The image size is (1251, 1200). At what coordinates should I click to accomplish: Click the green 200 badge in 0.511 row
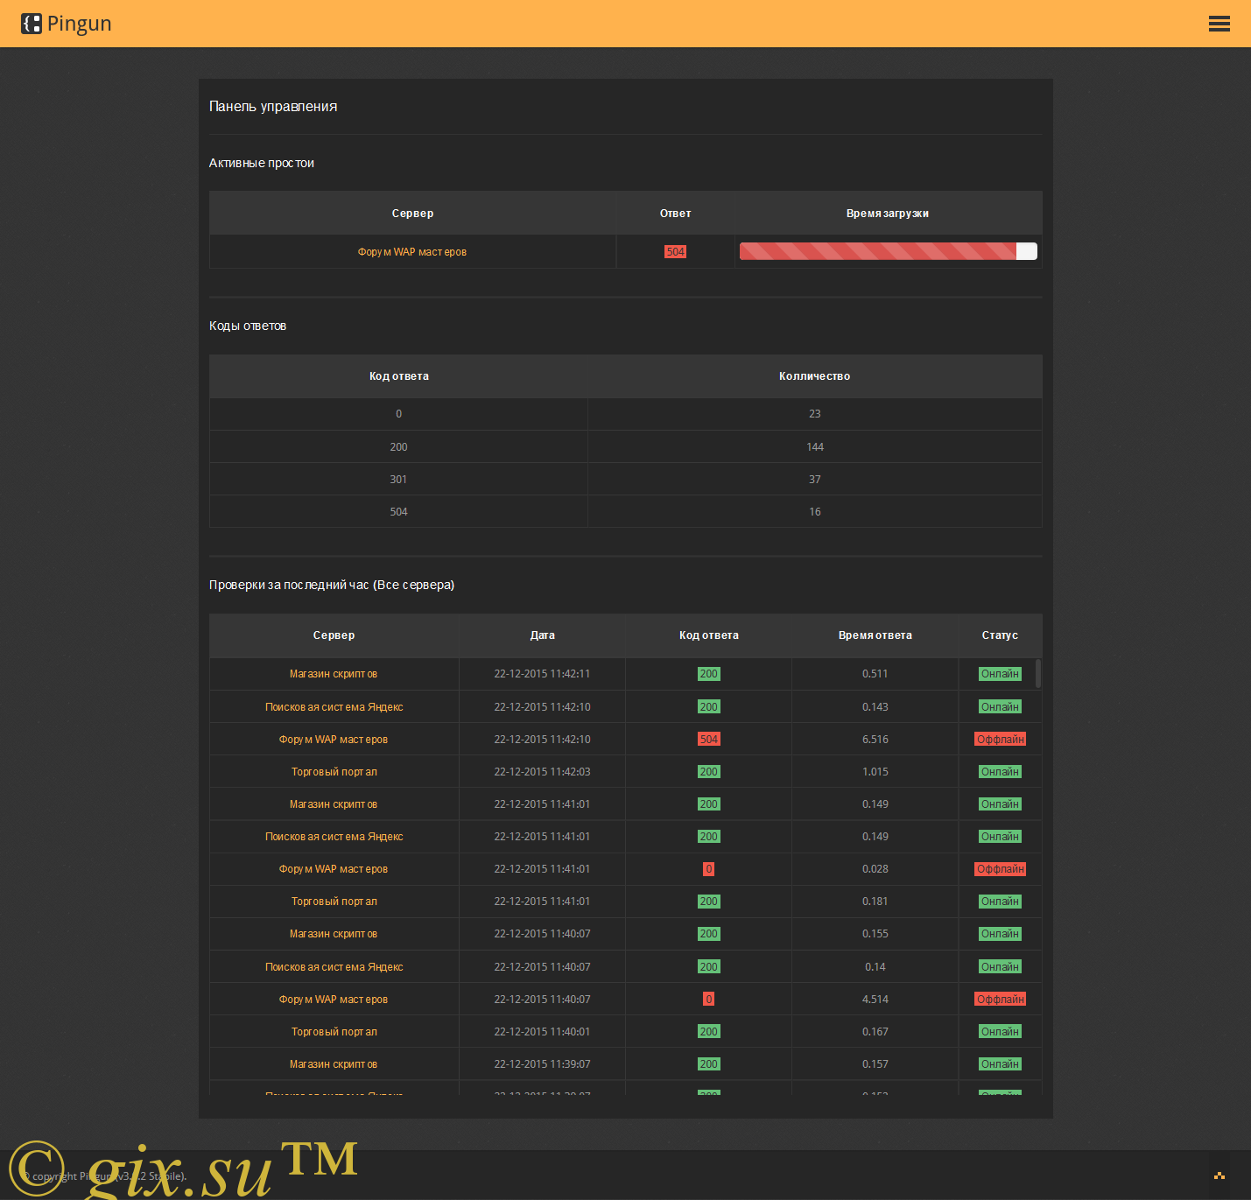[708, 674]
